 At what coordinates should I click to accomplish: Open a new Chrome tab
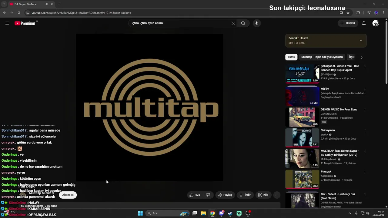59,4
